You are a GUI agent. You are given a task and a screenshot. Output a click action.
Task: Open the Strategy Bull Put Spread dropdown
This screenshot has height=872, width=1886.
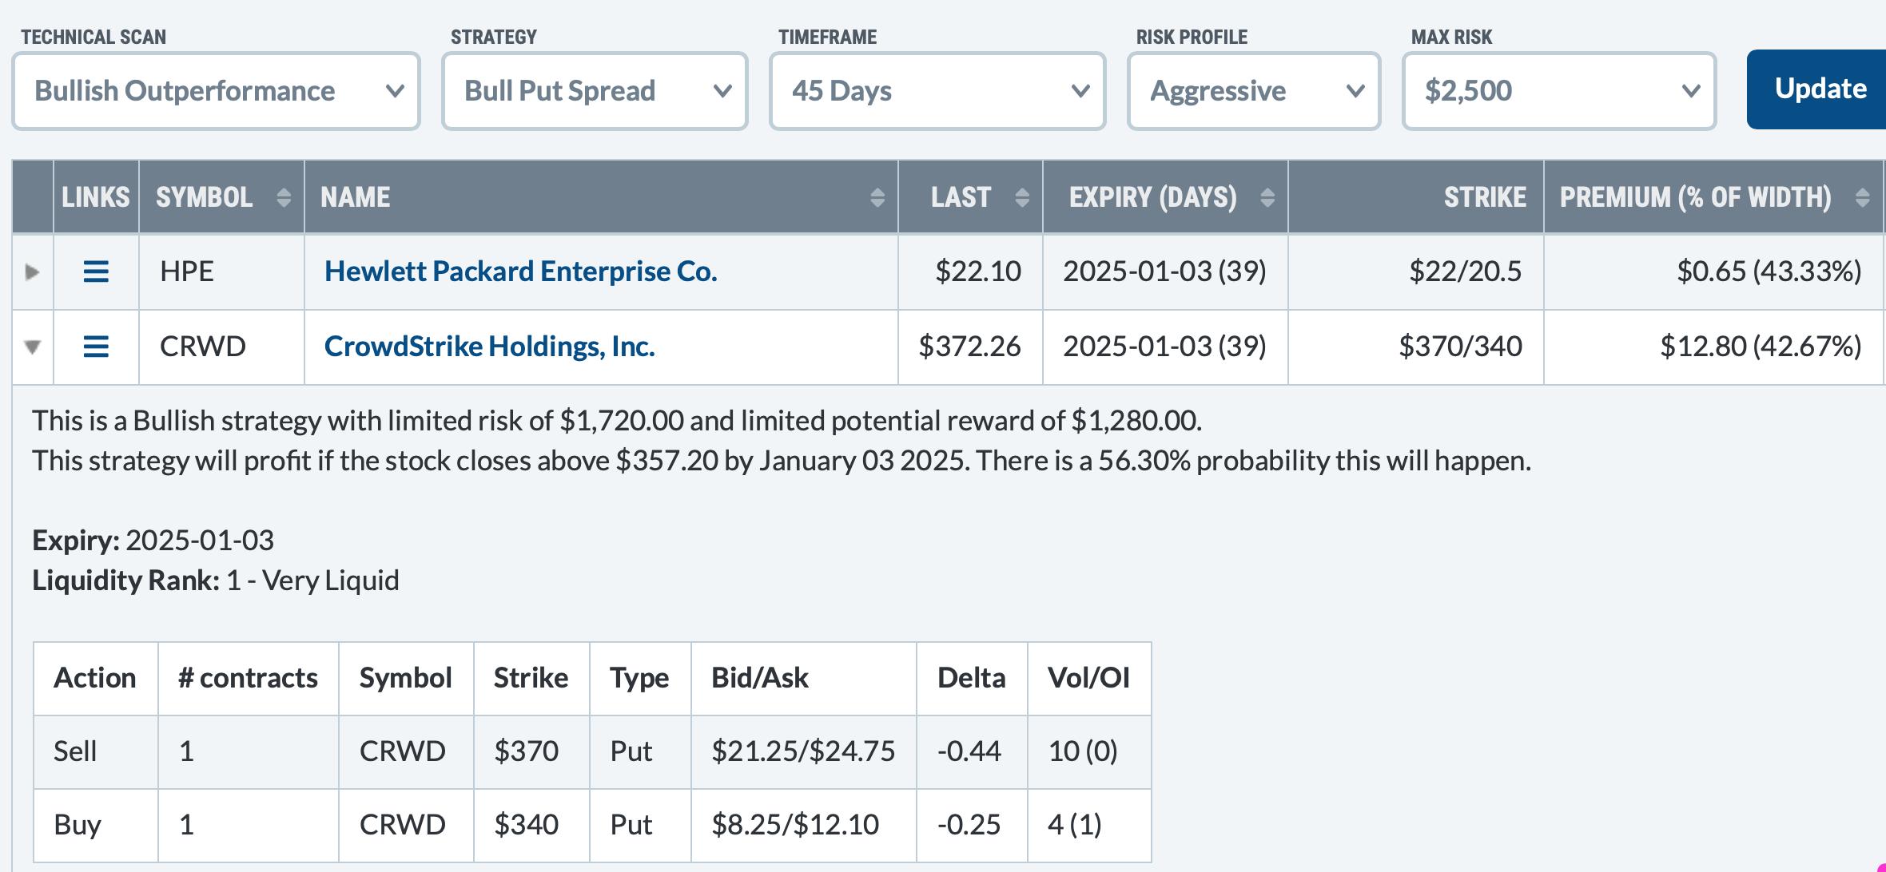coord(595,91)
